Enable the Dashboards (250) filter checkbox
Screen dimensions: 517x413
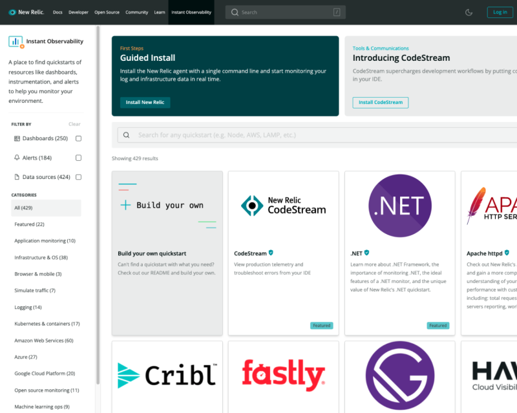click(x=78, y=138)
